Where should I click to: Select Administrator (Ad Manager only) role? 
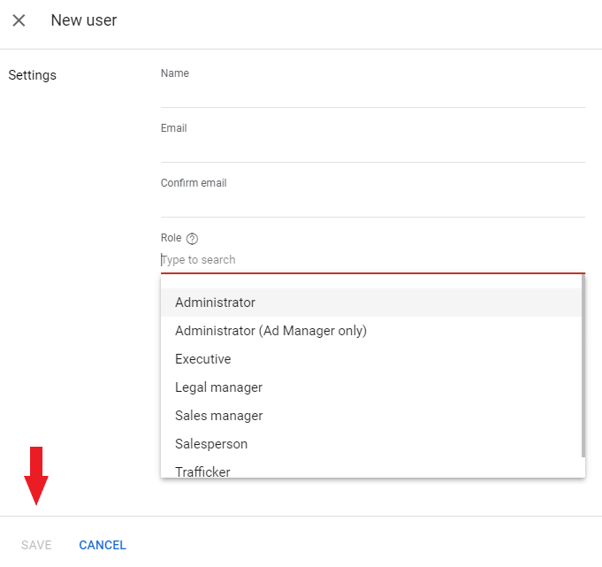(271, 331)
